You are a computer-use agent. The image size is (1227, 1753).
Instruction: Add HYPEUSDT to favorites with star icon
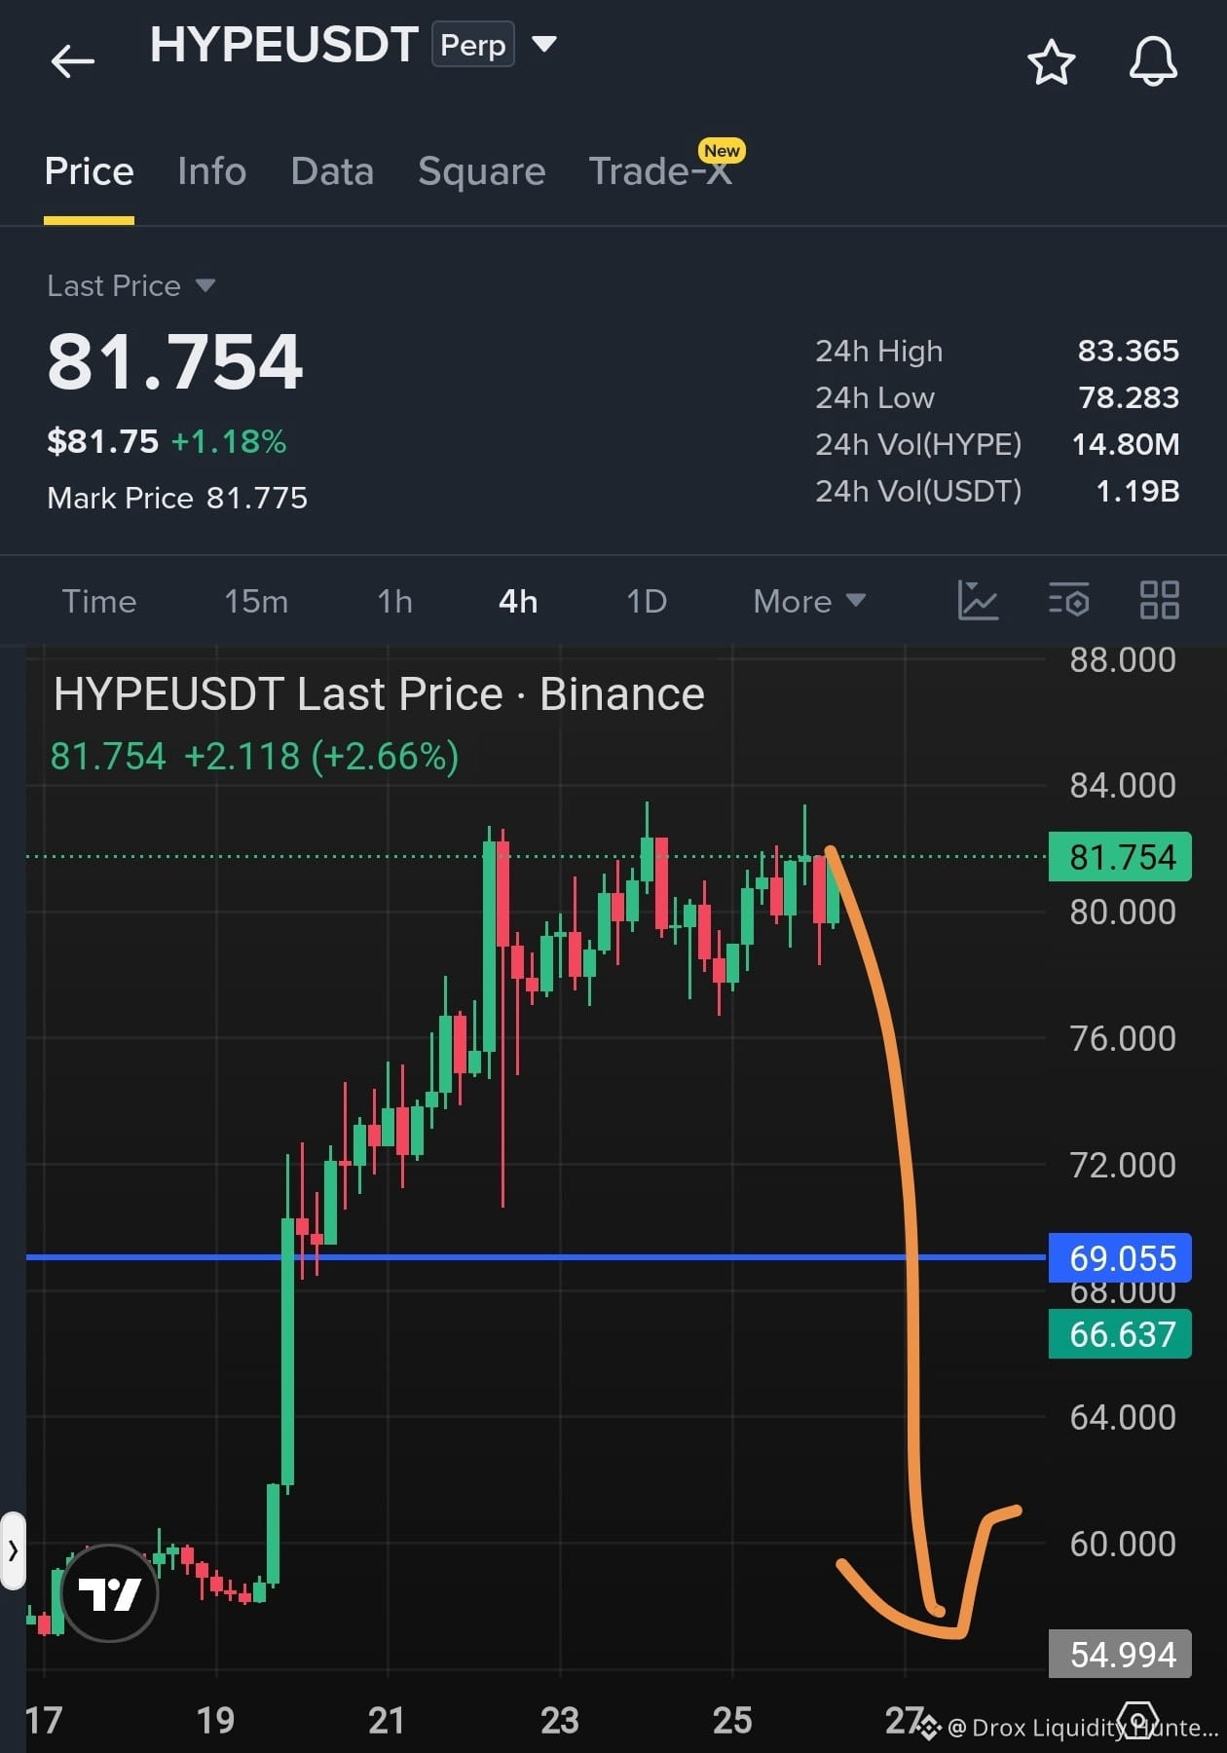coord(1052,62)
